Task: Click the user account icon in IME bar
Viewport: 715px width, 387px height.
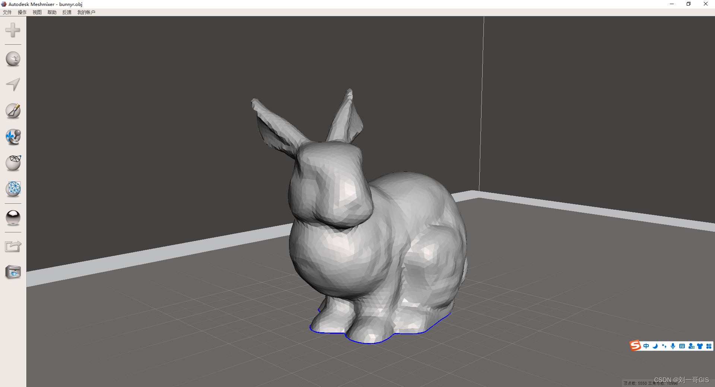Action: coord(691,346)
